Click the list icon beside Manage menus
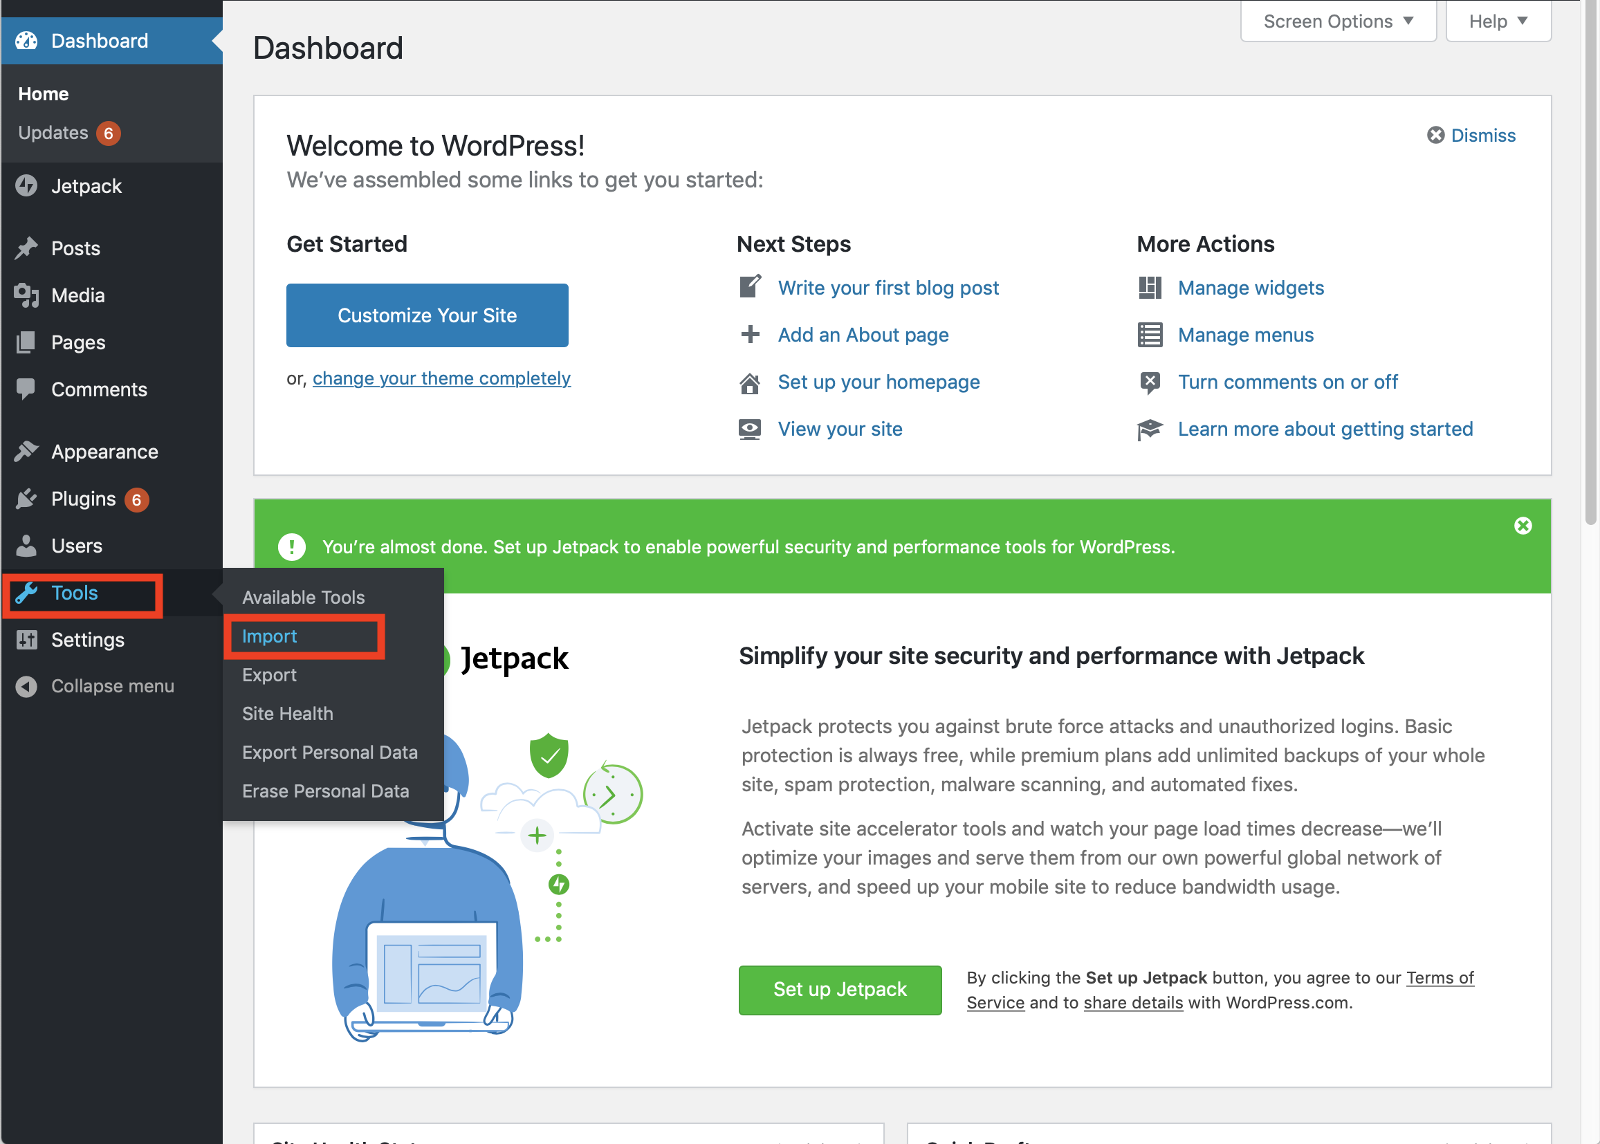This screenshot has width=1600, height=1144. click(x=1150, y=335)
